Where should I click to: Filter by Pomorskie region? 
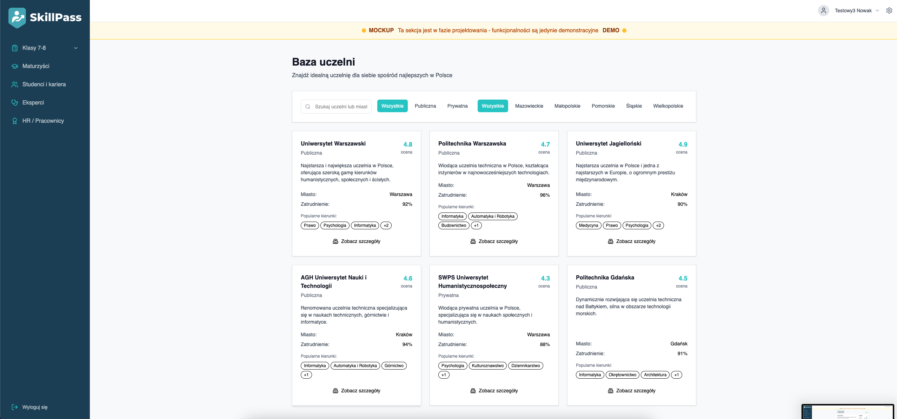[x=603, y=106]
